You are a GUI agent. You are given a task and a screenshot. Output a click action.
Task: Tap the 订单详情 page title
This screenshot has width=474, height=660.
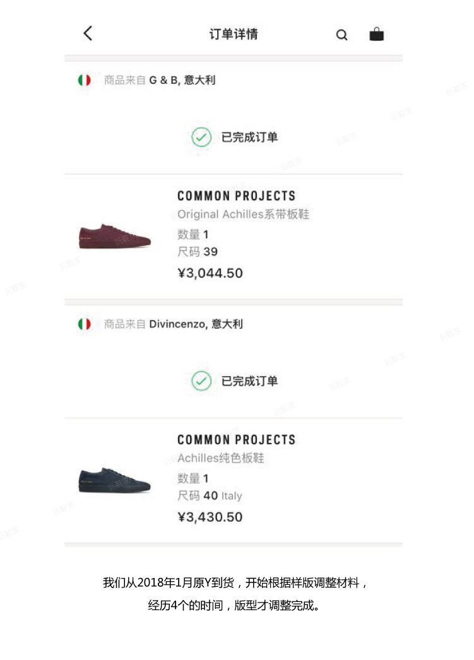click(234, 34)
